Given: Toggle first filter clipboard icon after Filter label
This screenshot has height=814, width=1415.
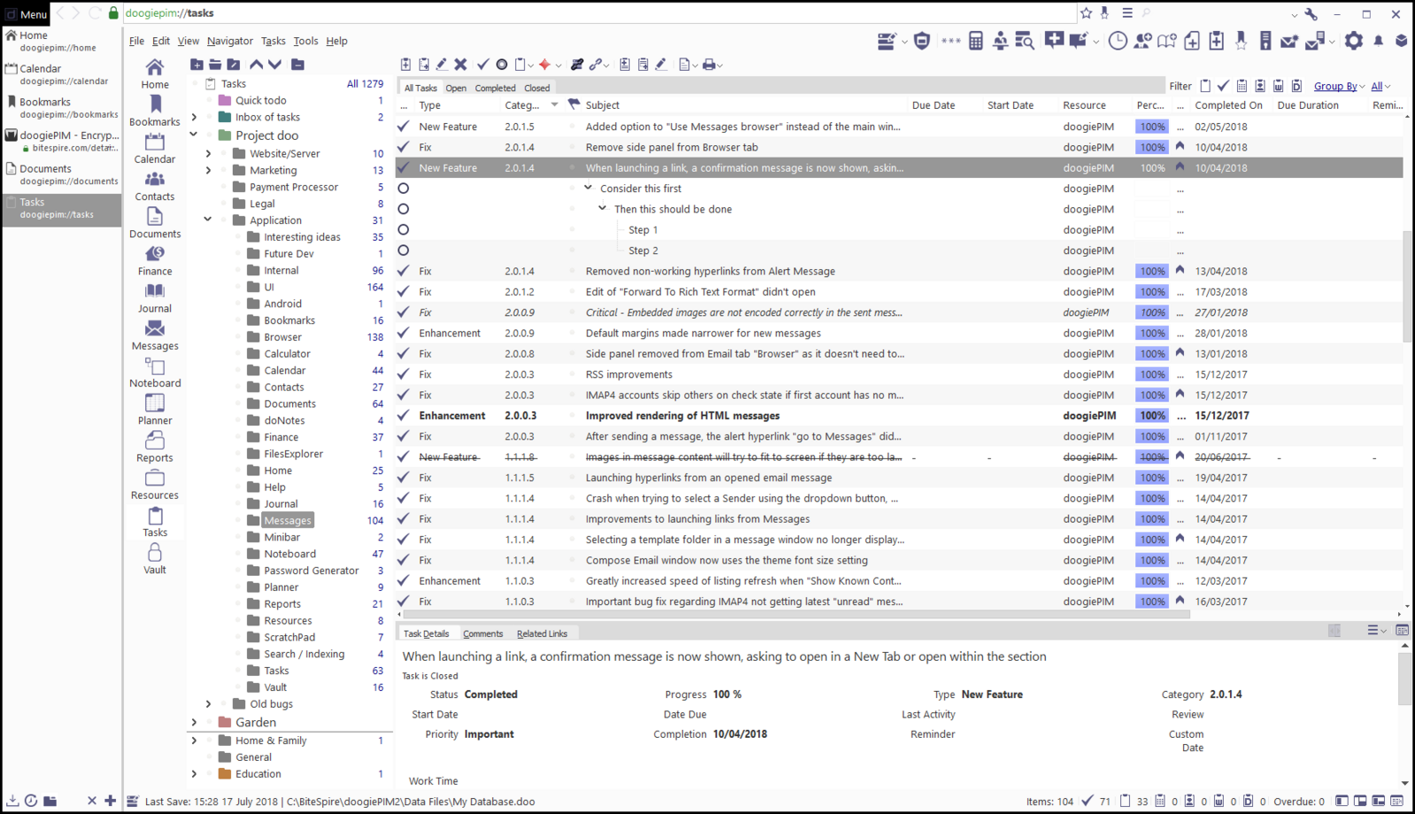Looking at the screenshot, I should 1205,86.
